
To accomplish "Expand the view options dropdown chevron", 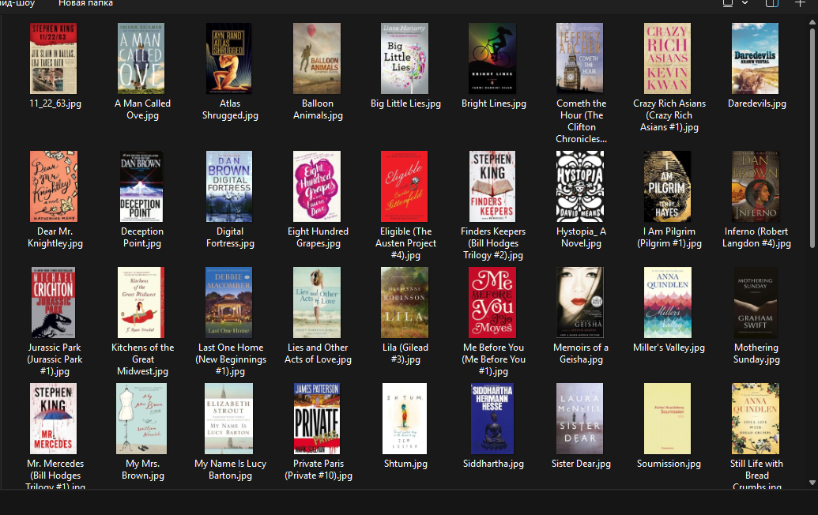I will (x=745, y=3).
